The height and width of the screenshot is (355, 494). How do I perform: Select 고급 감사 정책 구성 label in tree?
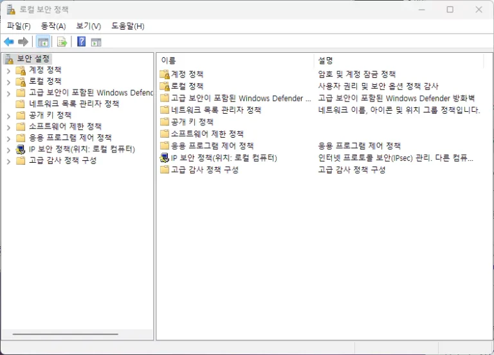(x=62, y=160)
